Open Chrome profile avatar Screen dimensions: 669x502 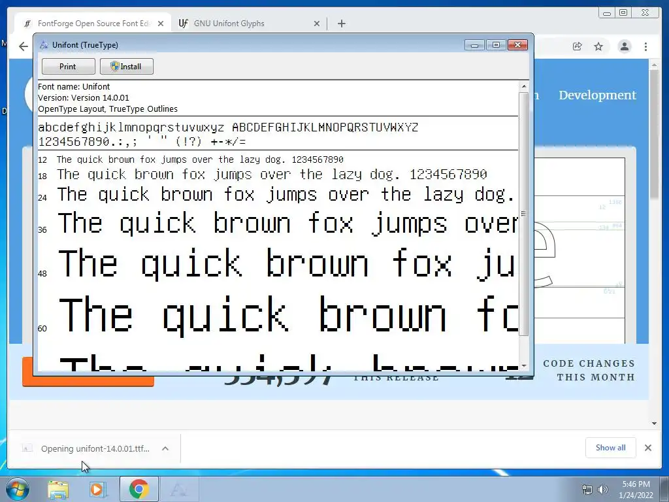[x=625, y=46]
